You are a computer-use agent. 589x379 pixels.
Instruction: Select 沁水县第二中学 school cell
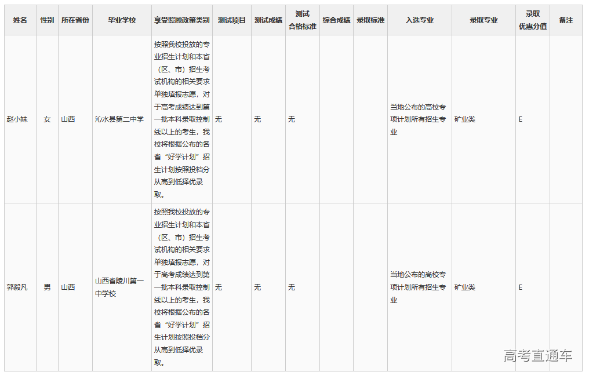tap(121, 119)
